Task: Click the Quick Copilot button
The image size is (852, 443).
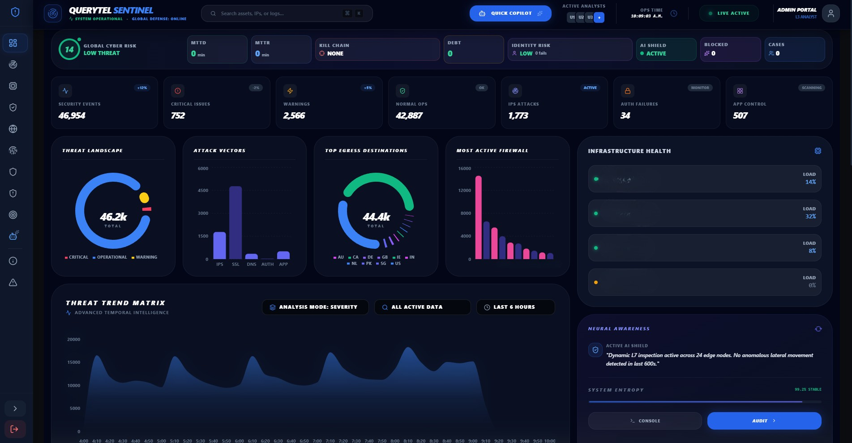Action: (x=510, y=13)
